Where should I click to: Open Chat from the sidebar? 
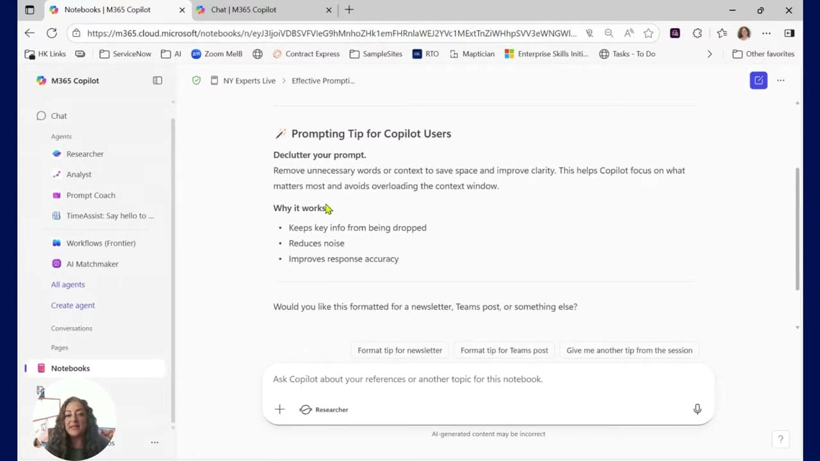point(58,116)
